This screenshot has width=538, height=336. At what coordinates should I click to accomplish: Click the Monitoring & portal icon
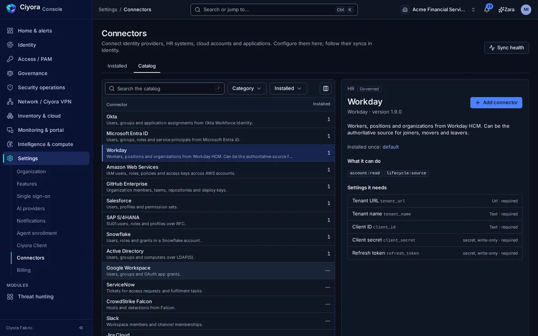coord(10,130)
